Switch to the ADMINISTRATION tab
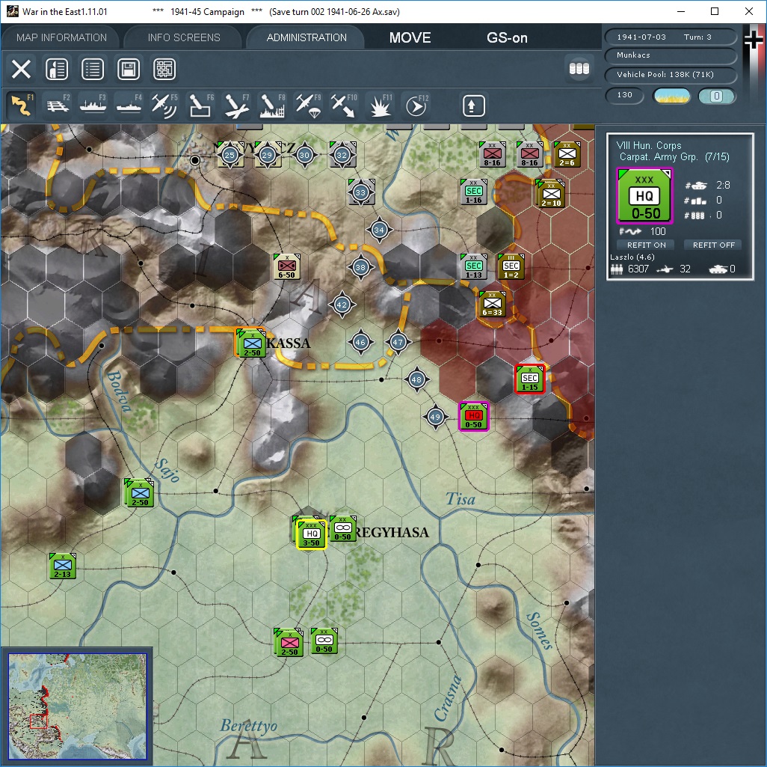Image resolution: width=767 pixels, height=767 pixels. (x=307, y=37)
